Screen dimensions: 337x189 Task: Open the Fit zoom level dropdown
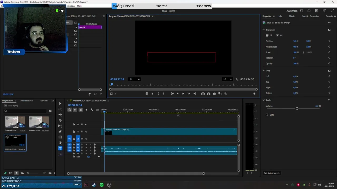(135, 79)
